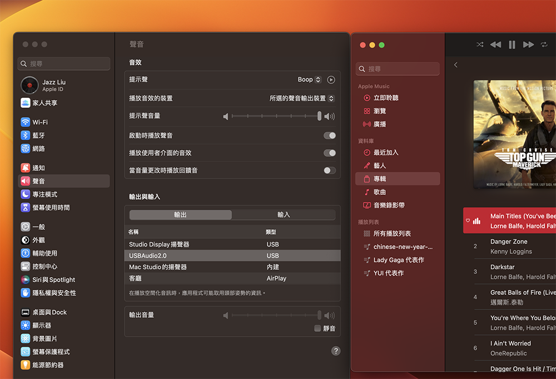556x379 pixels.
Task: Switch to the Input (輸入) tab
Action: (x=284, y=215)
